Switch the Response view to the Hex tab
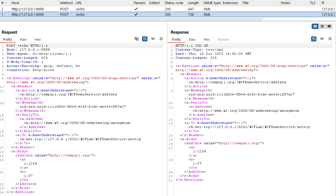The image size is (336, 196). (x=207, y=39)
